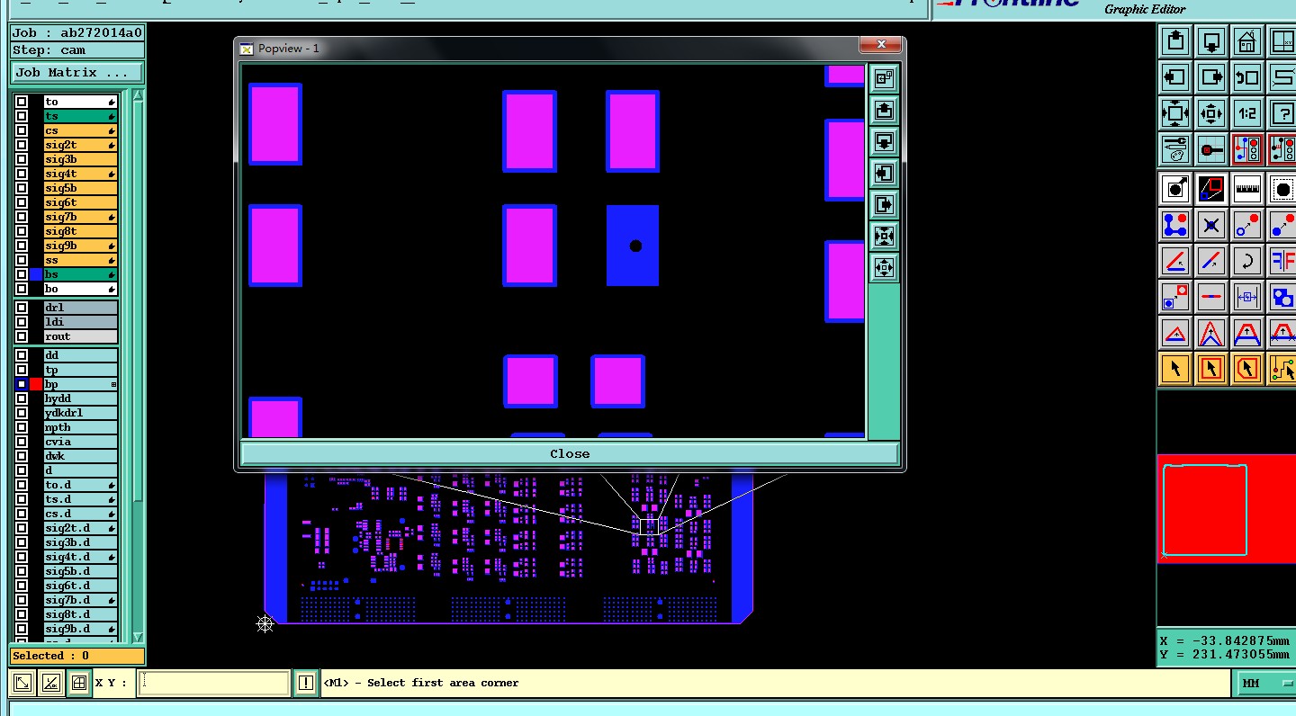Click Popview pan up icon
The height and width of the screenshot is (716, 1296).
[884, 111]
